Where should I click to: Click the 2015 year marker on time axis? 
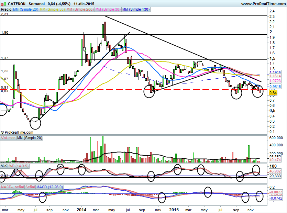tap(174, 209)
